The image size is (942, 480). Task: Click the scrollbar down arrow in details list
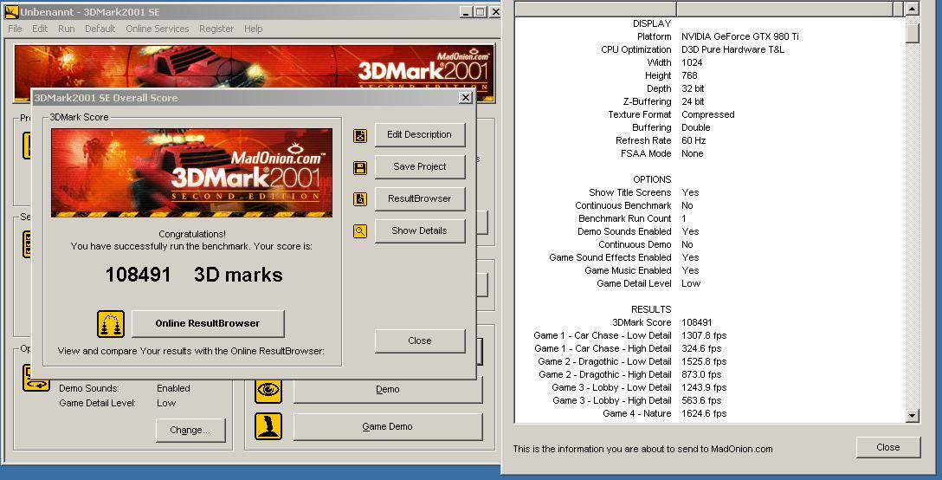click(x=912, y=416)
